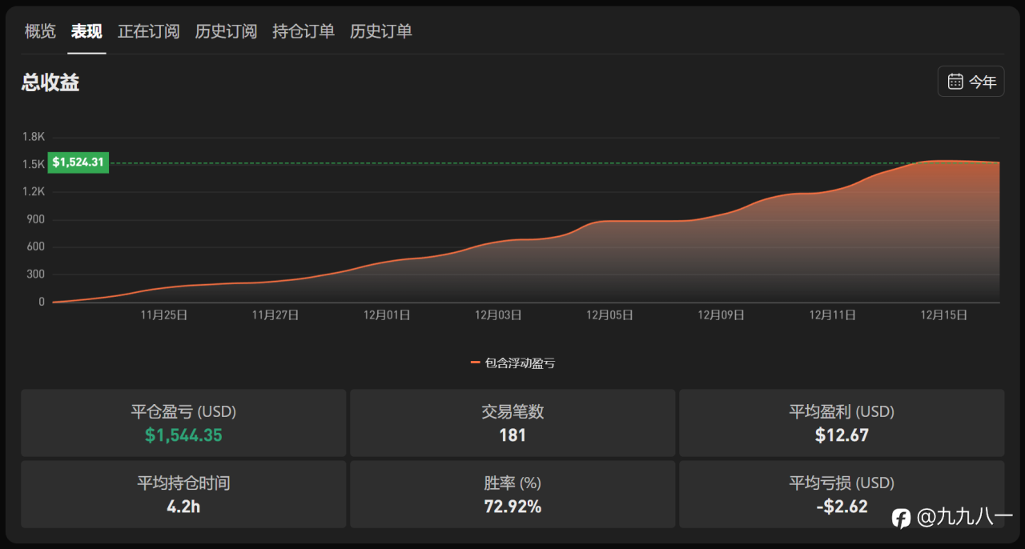This screenshot has width=1025, height=549.
Task: Click the Facebook logo icon near 九九八一
Action: [x=901, y=518]
